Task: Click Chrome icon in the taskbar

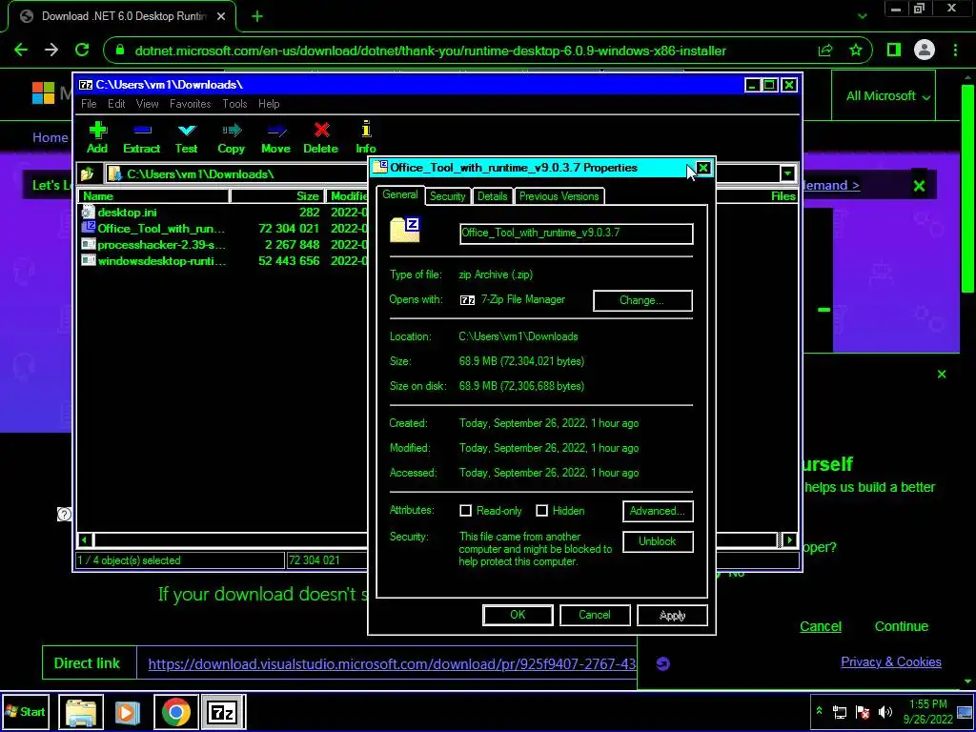Action: point(175,712)
